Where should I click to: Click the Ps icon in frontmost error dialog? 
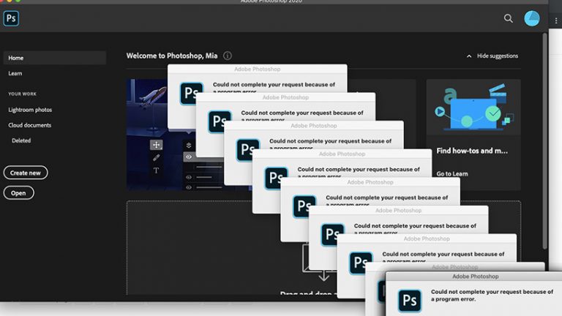point(410,301)
